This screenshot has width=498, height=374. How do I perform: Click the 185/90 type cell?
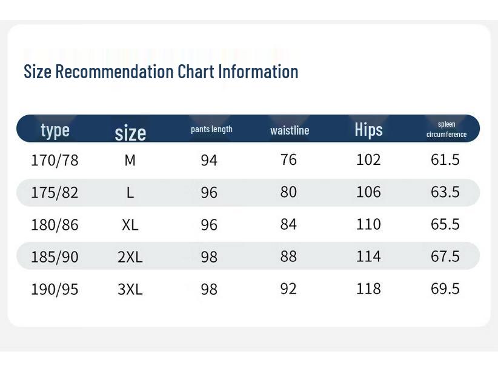pos(55,256)
